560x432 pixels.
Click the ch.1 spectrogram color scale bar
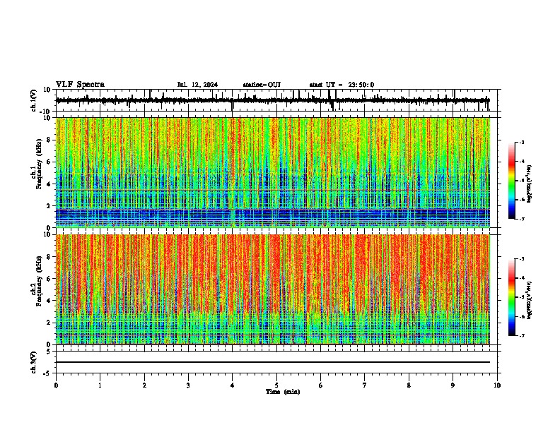(512, 181)
